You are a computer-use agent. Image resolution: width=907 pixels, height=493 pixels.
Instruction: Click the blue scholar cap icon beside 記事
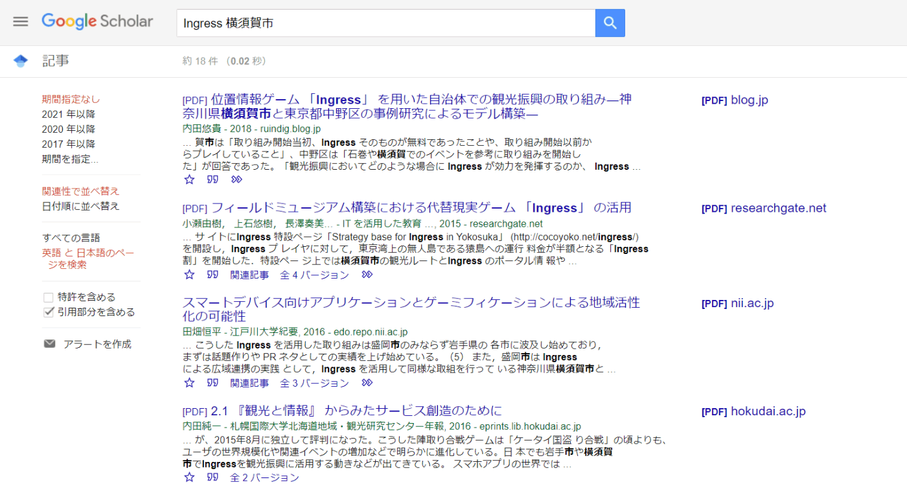tap(21, 61)
